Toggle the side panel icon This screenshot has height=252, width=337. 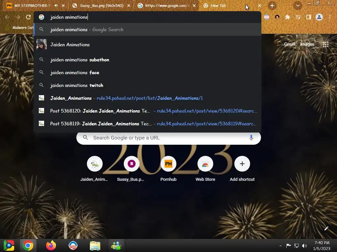308,17
